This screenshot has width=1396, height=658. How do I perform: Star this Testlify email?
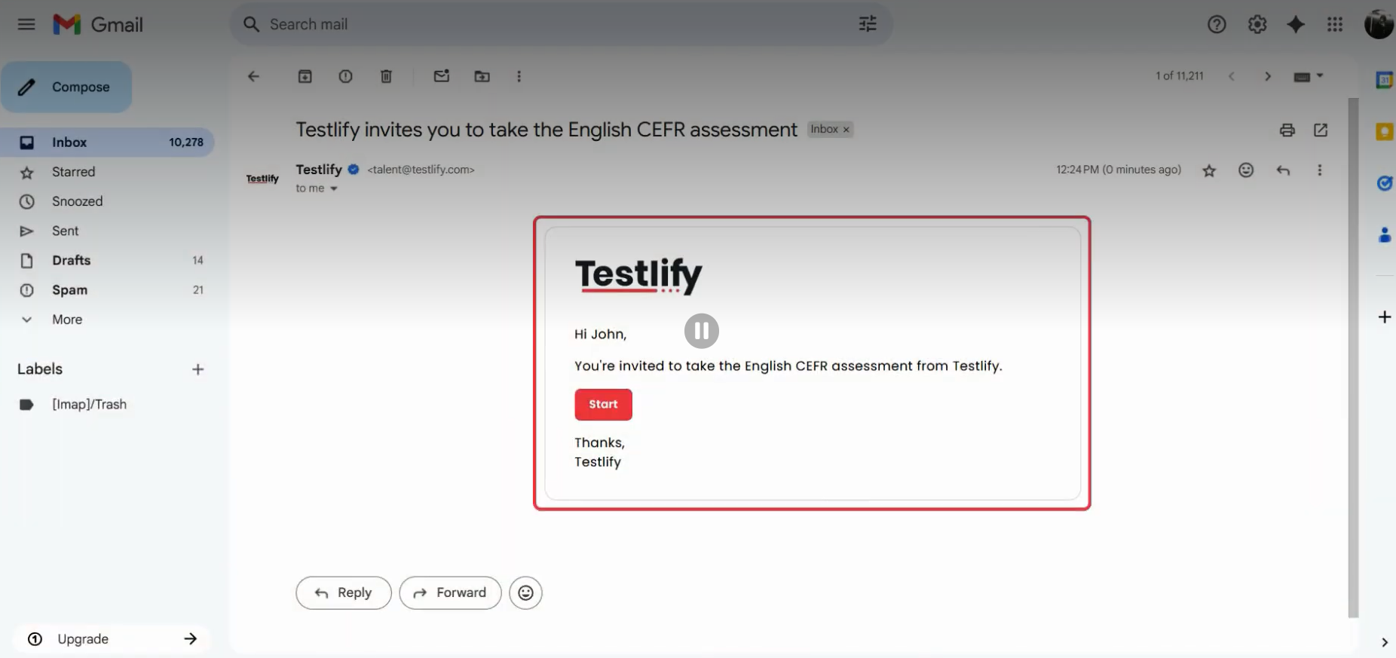coord(1209,170)
